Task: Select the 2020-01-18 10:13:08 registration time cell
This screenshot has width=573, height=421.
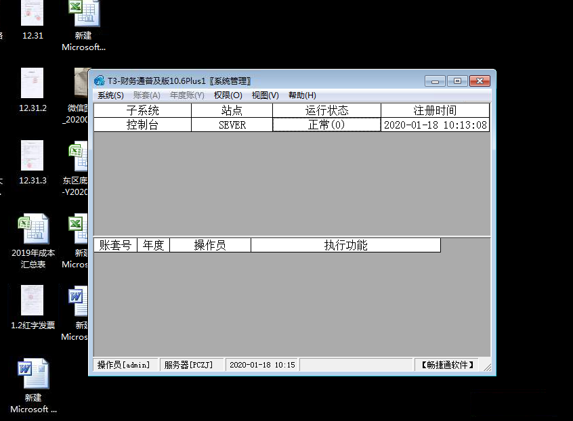Action: pyautogui.click(x=435, y=125)
